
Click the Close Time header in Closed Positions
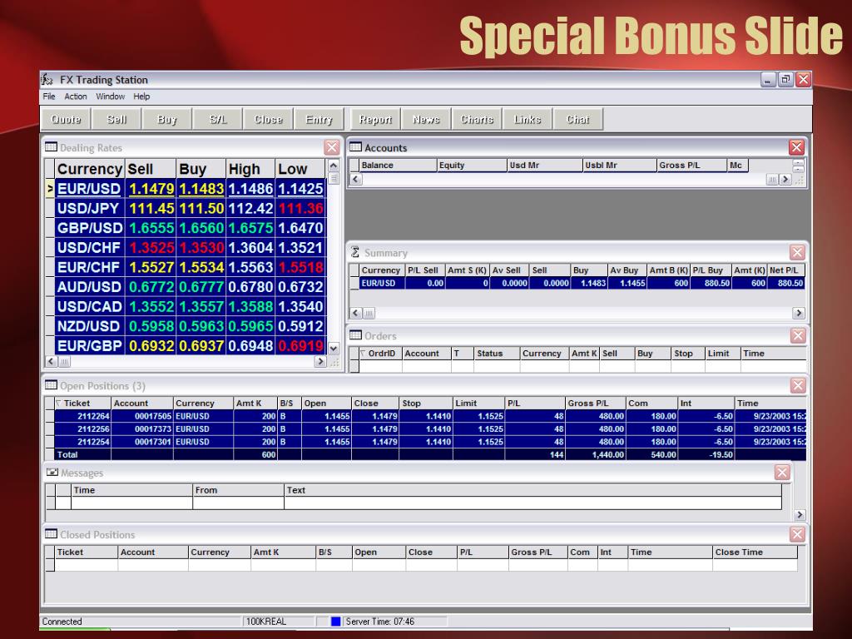(x=754, y=552)
